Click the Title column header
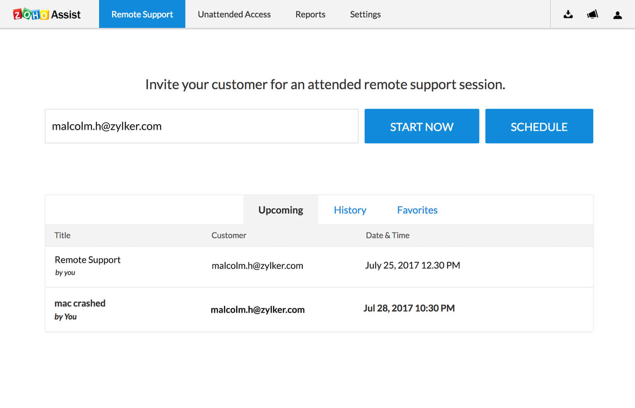635x408 pixels. point(62,236)
